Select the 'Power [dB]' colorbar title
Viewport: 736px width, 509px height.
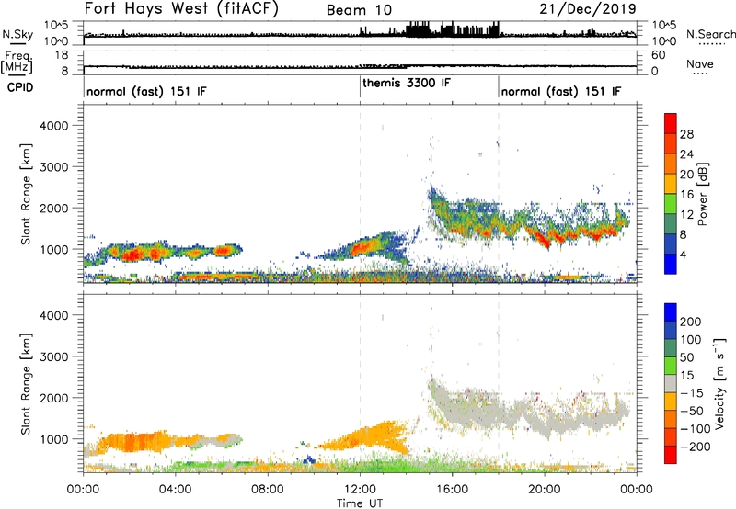[x=702, y=194]
